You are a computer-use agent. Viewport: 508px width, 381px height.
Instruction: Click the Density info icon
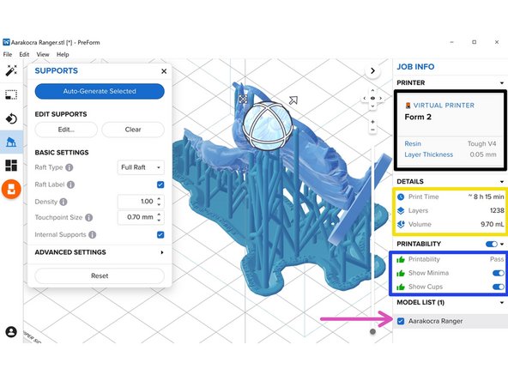pos(63,202)
